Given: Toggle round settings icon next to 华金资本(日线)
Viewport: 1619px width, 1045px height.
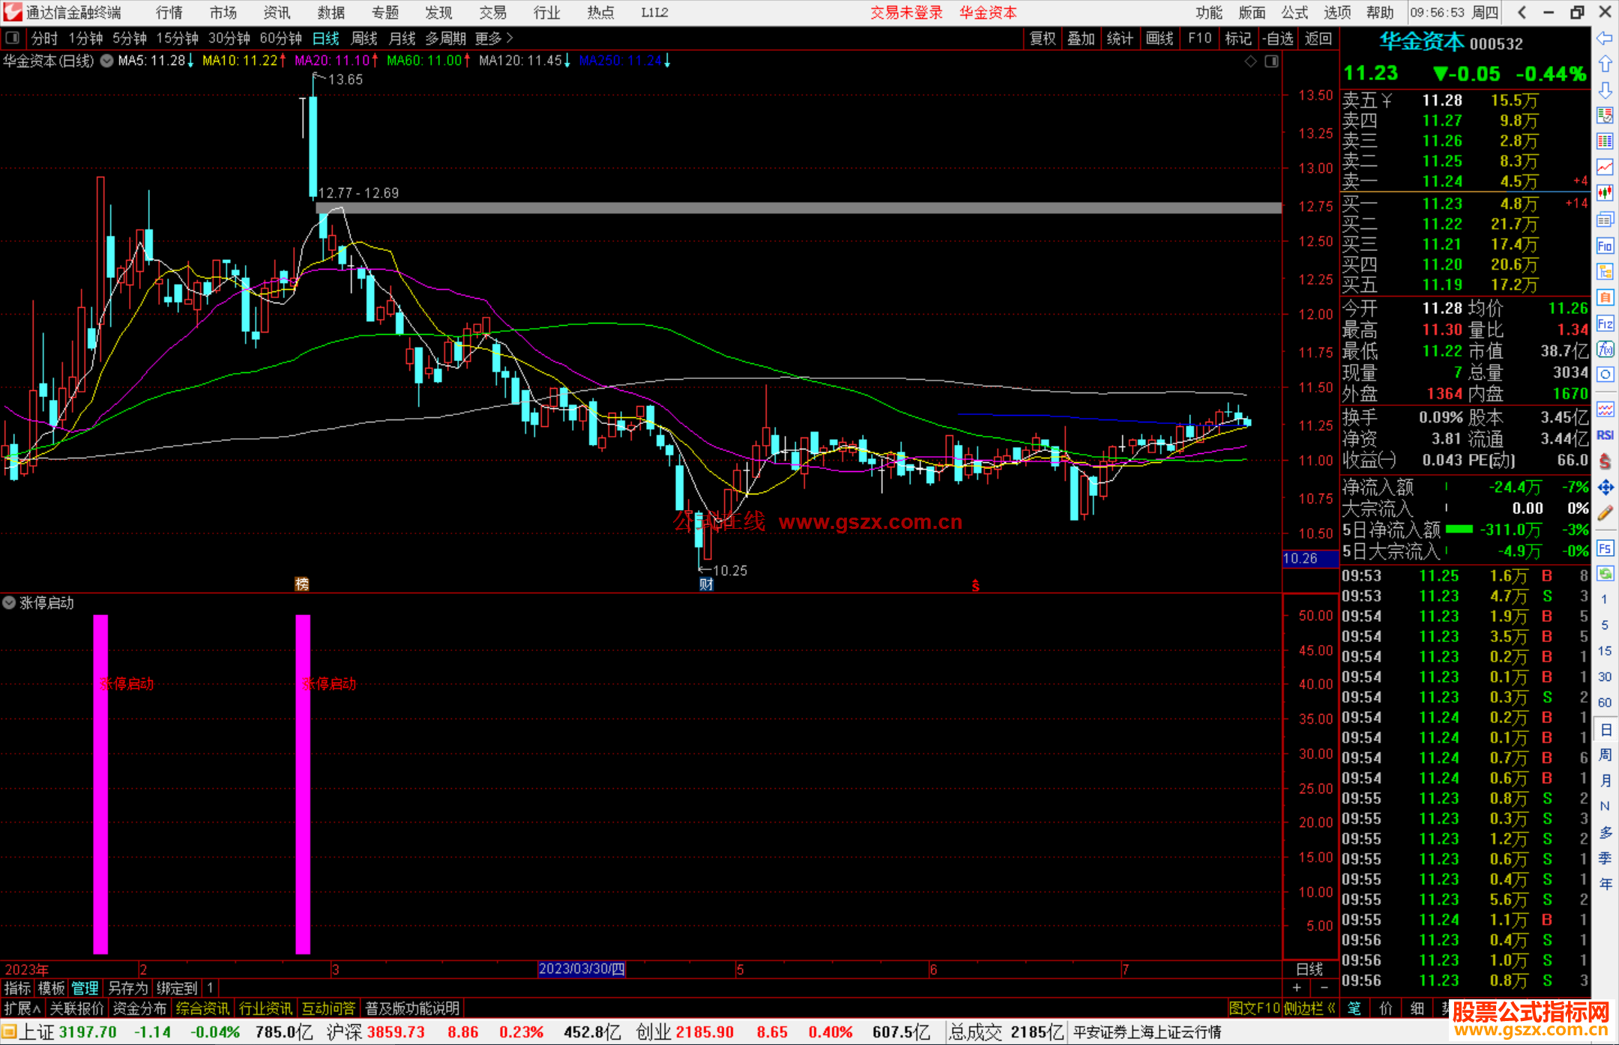Looking at the screenshot, I should click(x=107, y=61).
